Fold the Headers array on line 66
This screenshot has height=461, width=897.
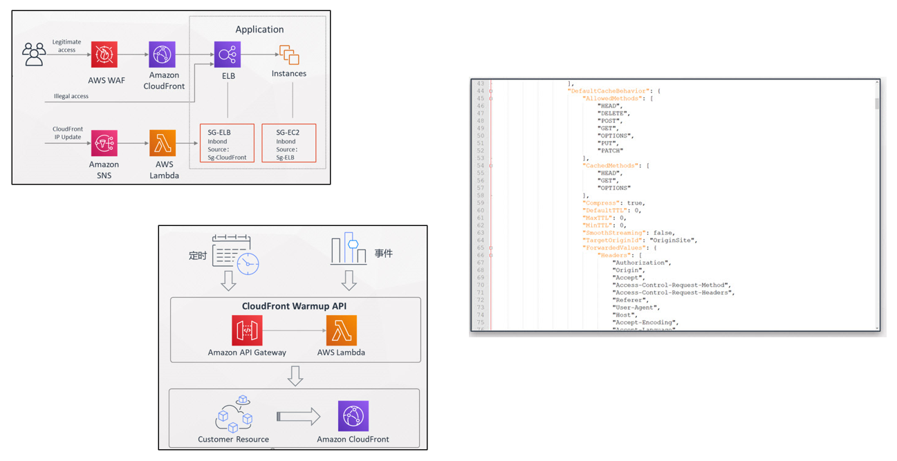[x=491, y=255]
